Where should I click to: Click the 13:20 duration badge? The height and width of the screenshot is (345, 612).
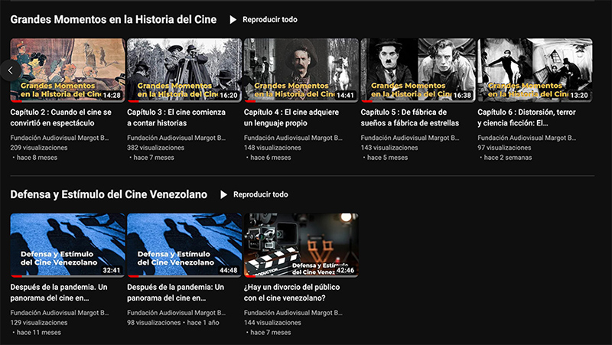pyautogui.click(x=579, y=95)
